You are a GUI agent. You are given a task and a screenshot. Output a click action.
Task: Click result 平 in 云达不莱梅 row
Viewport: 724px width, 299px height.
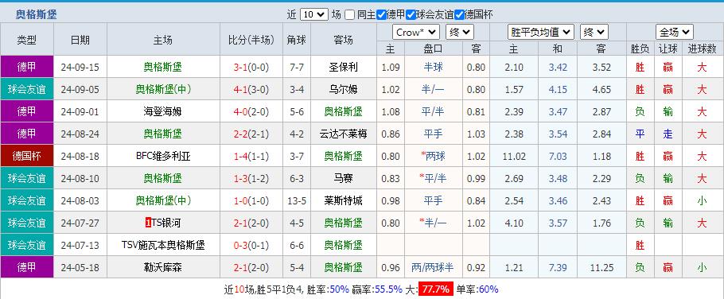point(640,134)
